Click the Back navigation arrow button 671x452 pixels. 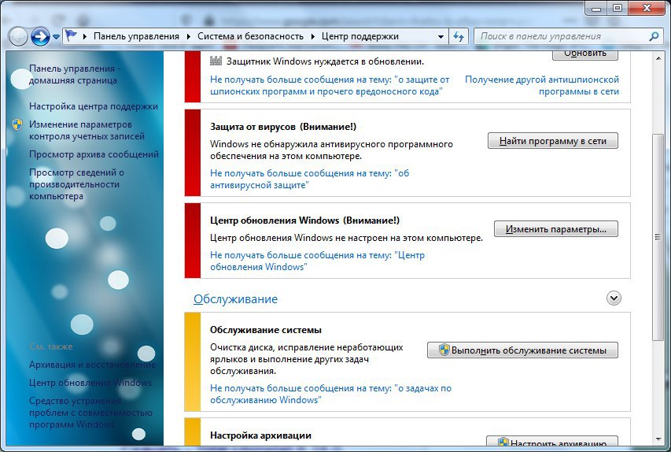point(18,37)
